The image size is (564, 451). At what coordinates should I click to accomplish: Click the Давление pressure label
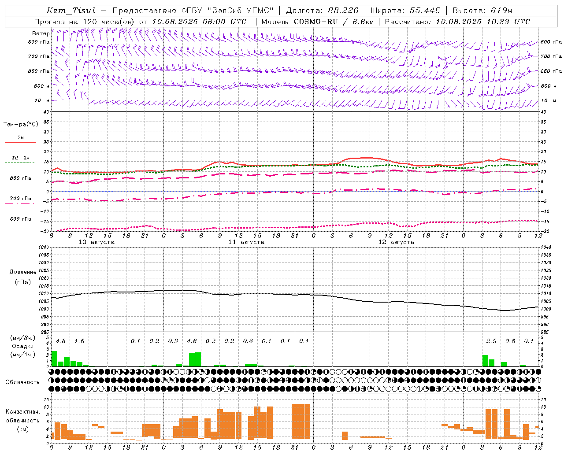click(23, 272)
